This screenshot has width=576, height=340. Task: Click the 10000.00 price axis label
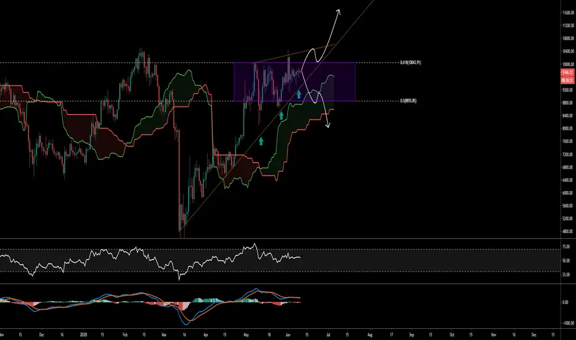tap(569, 64)
